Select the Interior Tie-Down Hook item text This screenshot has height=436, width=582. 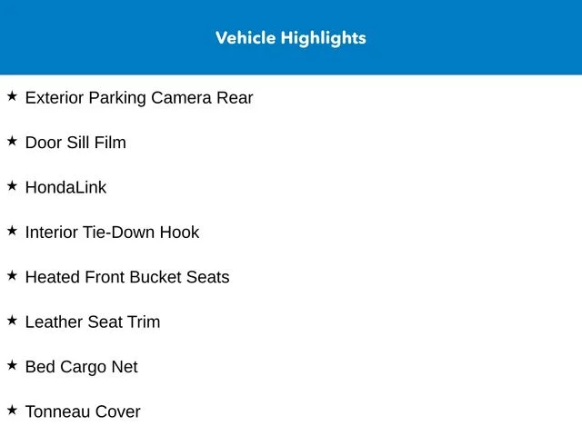(x=112, y=233)
